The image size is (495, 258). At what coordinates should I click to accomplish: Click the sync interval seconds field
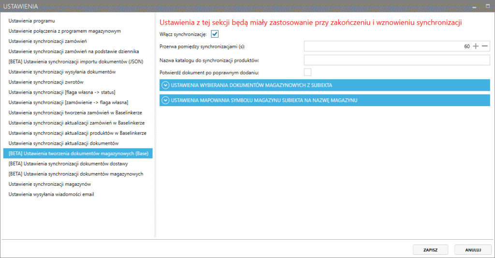387,46
